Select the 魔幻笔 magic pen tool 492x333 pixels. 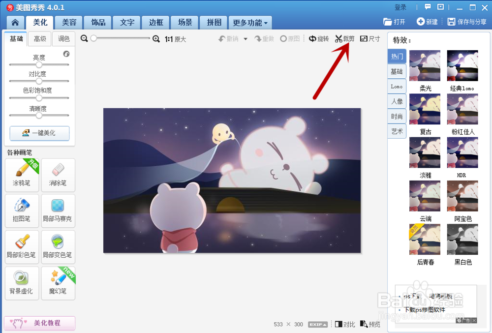point(58,283)
